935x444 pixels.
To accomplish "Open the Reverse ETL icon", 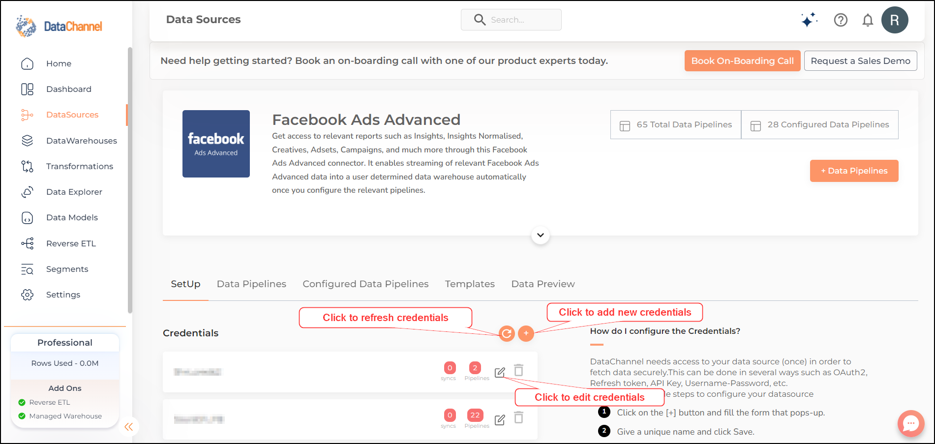I will (28, 243).
